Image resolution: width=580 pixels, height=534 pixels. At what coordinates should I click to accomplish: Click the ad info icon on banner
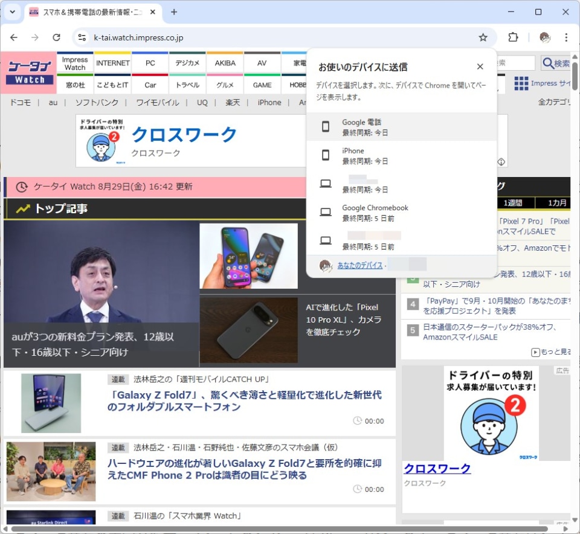(501, 162)
